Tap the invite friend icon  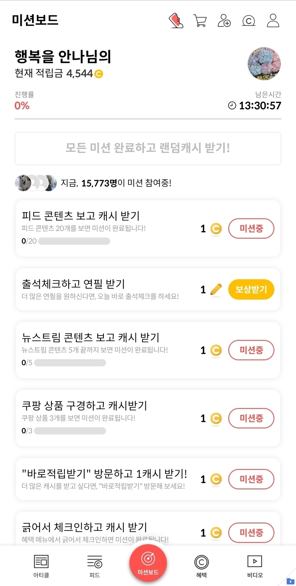click(x=224, y=21)
